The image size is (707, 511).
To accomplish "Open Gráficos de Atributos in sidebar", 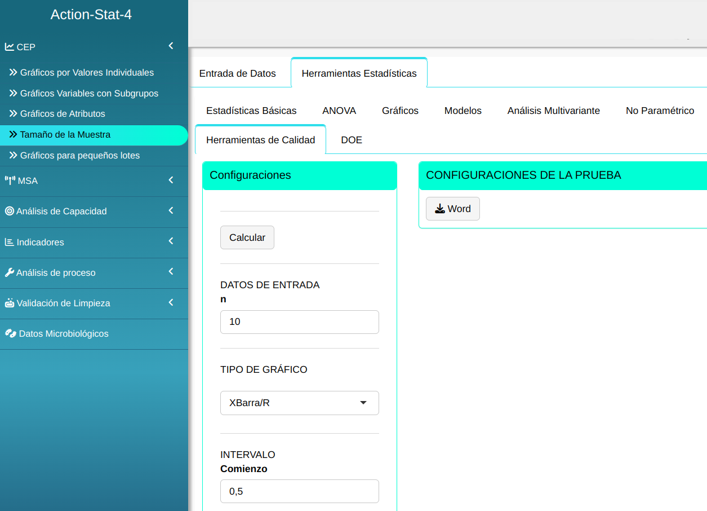I will pos(63,114).
